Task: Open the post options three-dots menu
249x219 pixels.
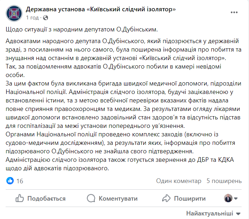Action: pos(234,12)
